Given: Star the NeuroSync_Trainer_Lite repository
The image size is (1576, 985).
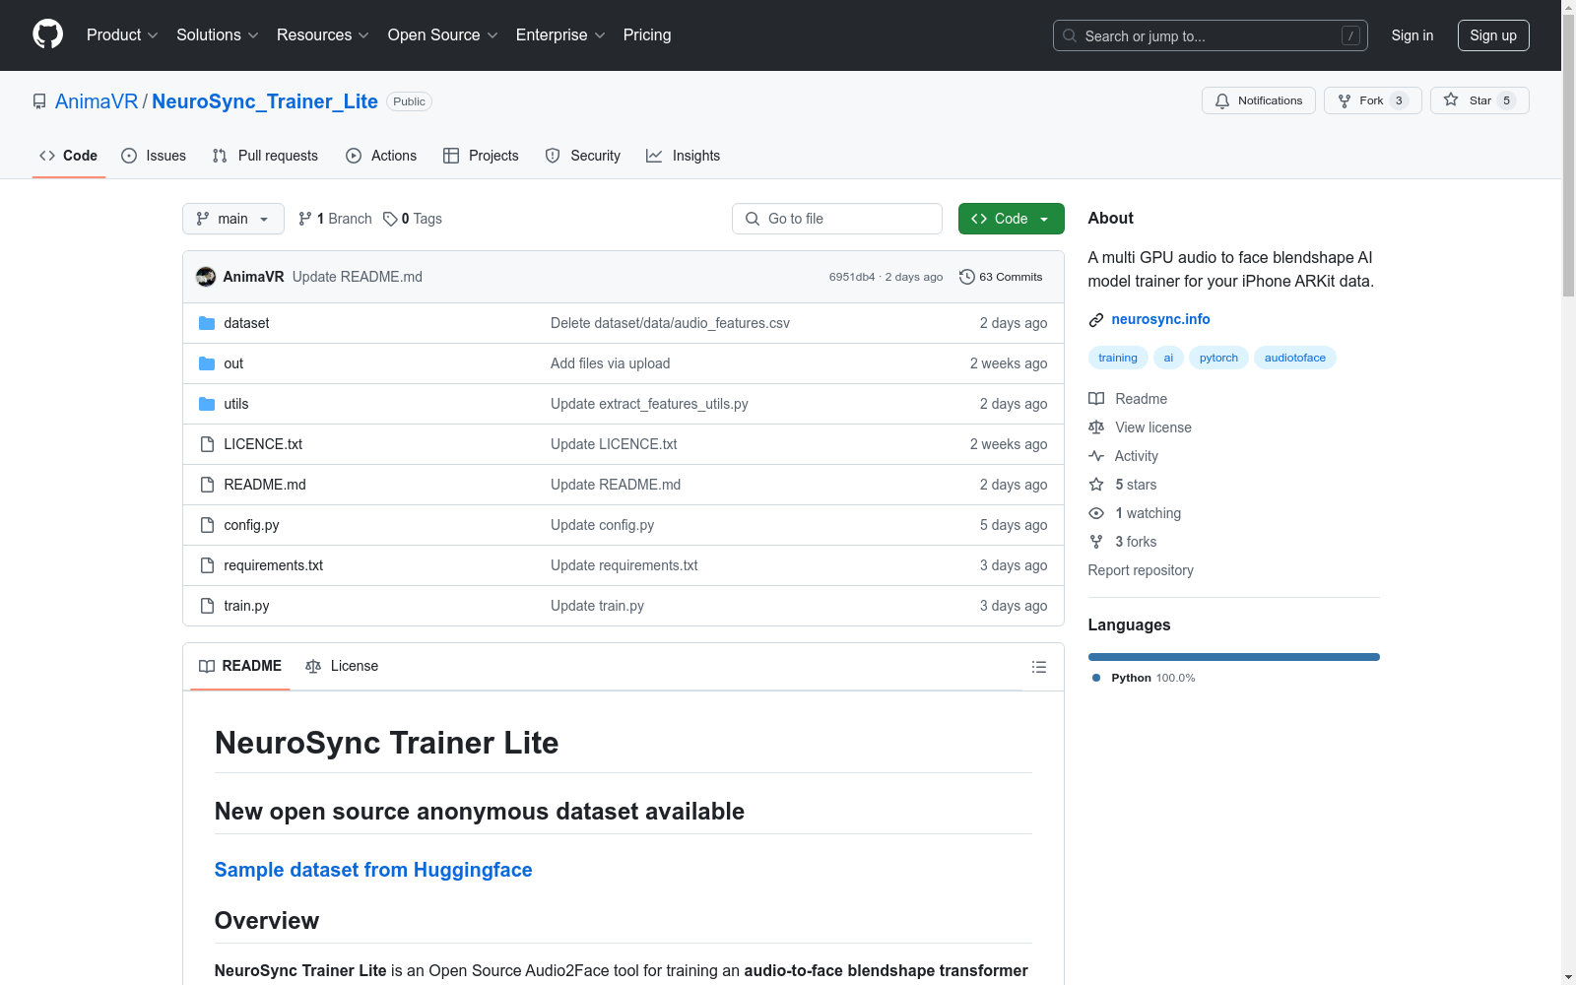Looking at the screenshot, I should tap(1478, 100).
